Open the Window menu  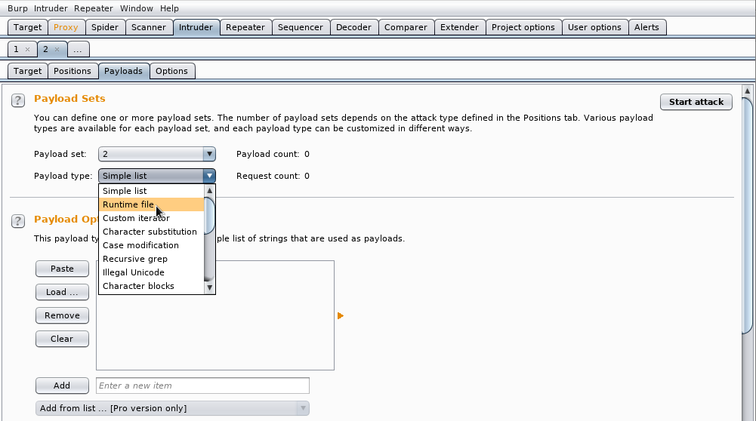(137, 8)
